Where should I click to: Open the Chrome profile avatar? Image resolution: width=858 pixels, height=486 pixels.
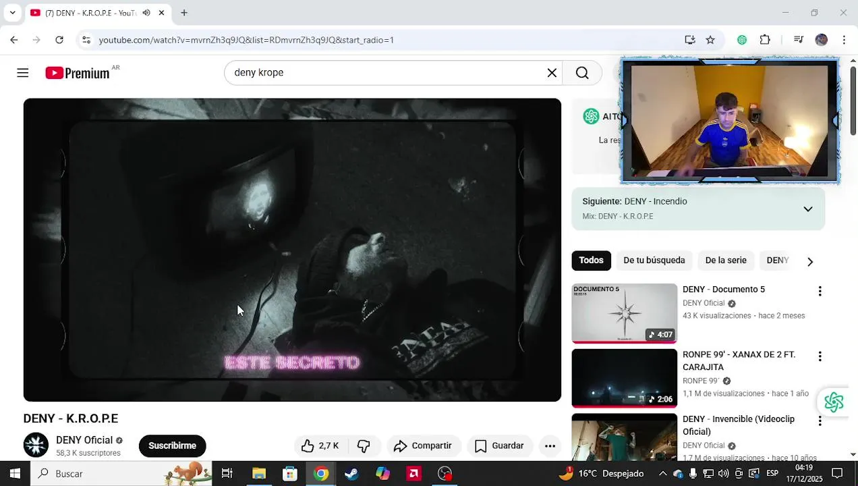coord(821,40)
